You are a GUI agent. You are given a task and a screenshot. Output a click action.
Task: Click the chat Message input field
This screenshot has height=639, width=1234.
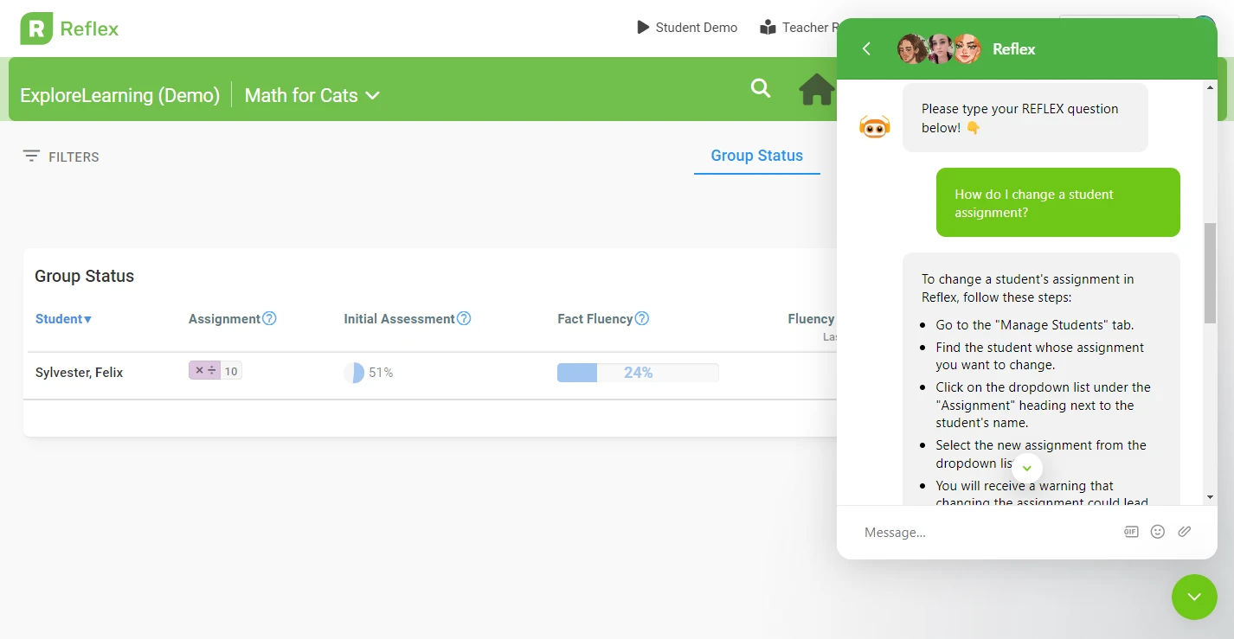coord(987,533)
